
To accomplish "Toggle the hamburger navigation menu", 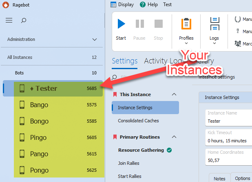I will click(9, 20).
